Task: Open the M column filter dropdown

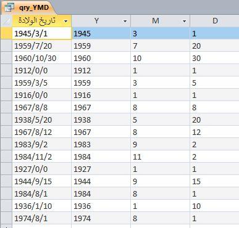Action: [184, 21]
